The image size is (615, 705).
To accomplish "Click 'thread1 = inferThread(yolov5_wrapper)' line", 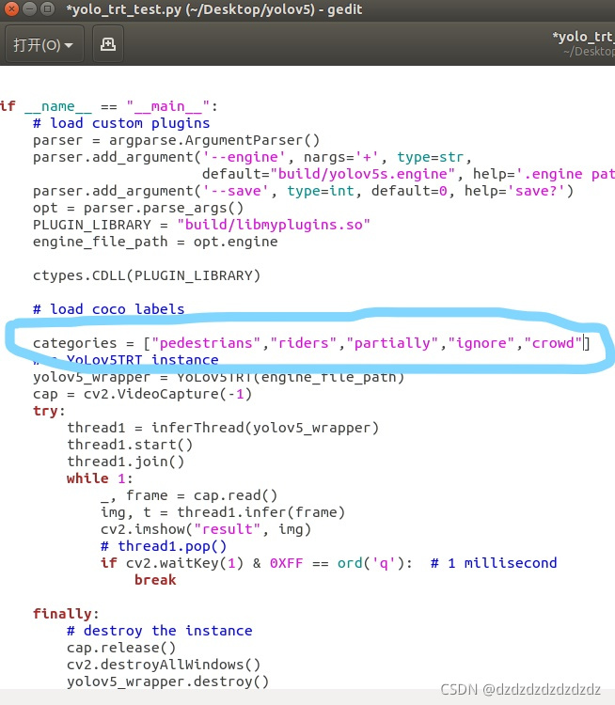I will coord(223,428).
